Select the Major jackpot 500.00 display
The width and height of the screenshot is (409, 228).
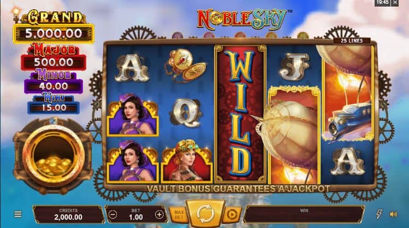click(x=54, y=62)
